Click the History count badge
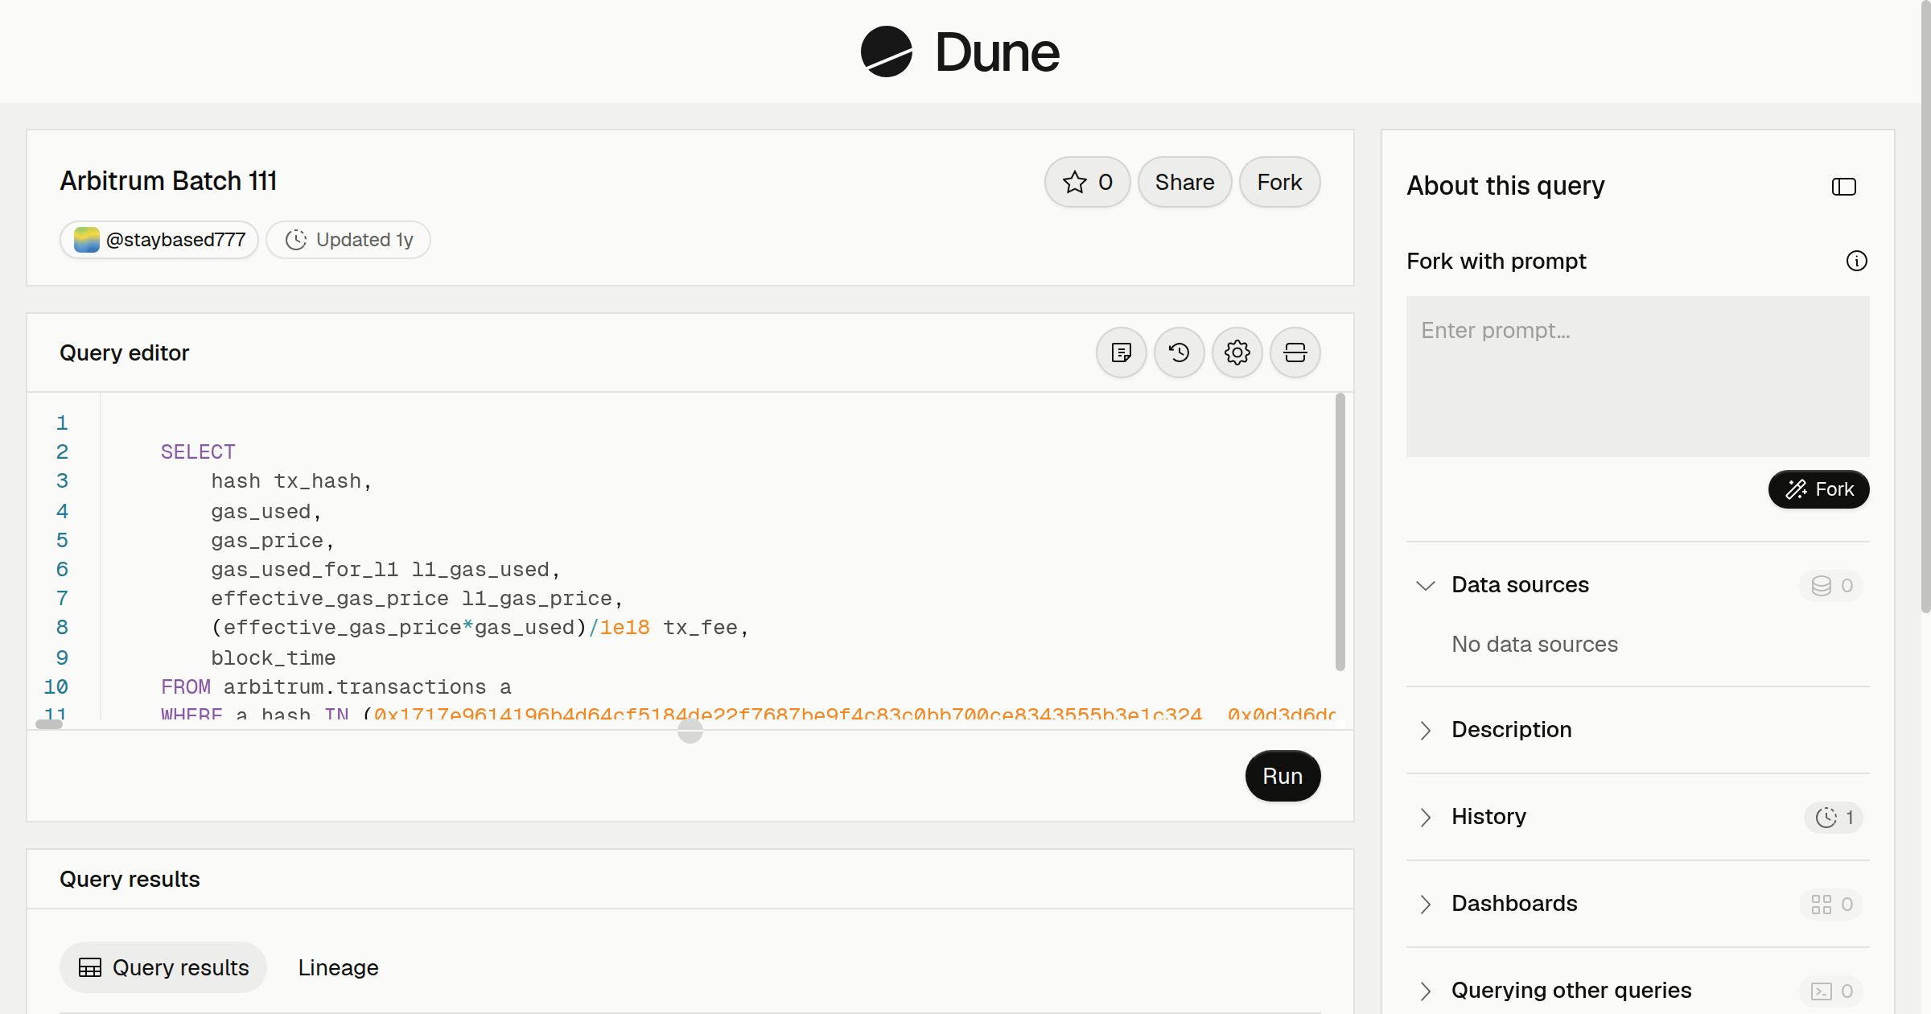Screen dimensions: 1931x1014 1834,817
